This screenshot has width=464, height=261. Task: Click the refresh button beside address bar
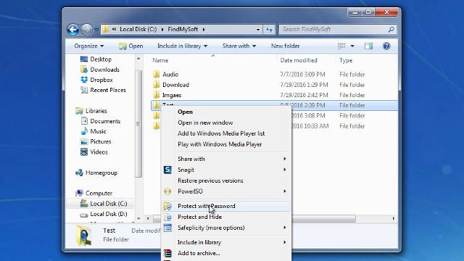click(x=269, y=29)
